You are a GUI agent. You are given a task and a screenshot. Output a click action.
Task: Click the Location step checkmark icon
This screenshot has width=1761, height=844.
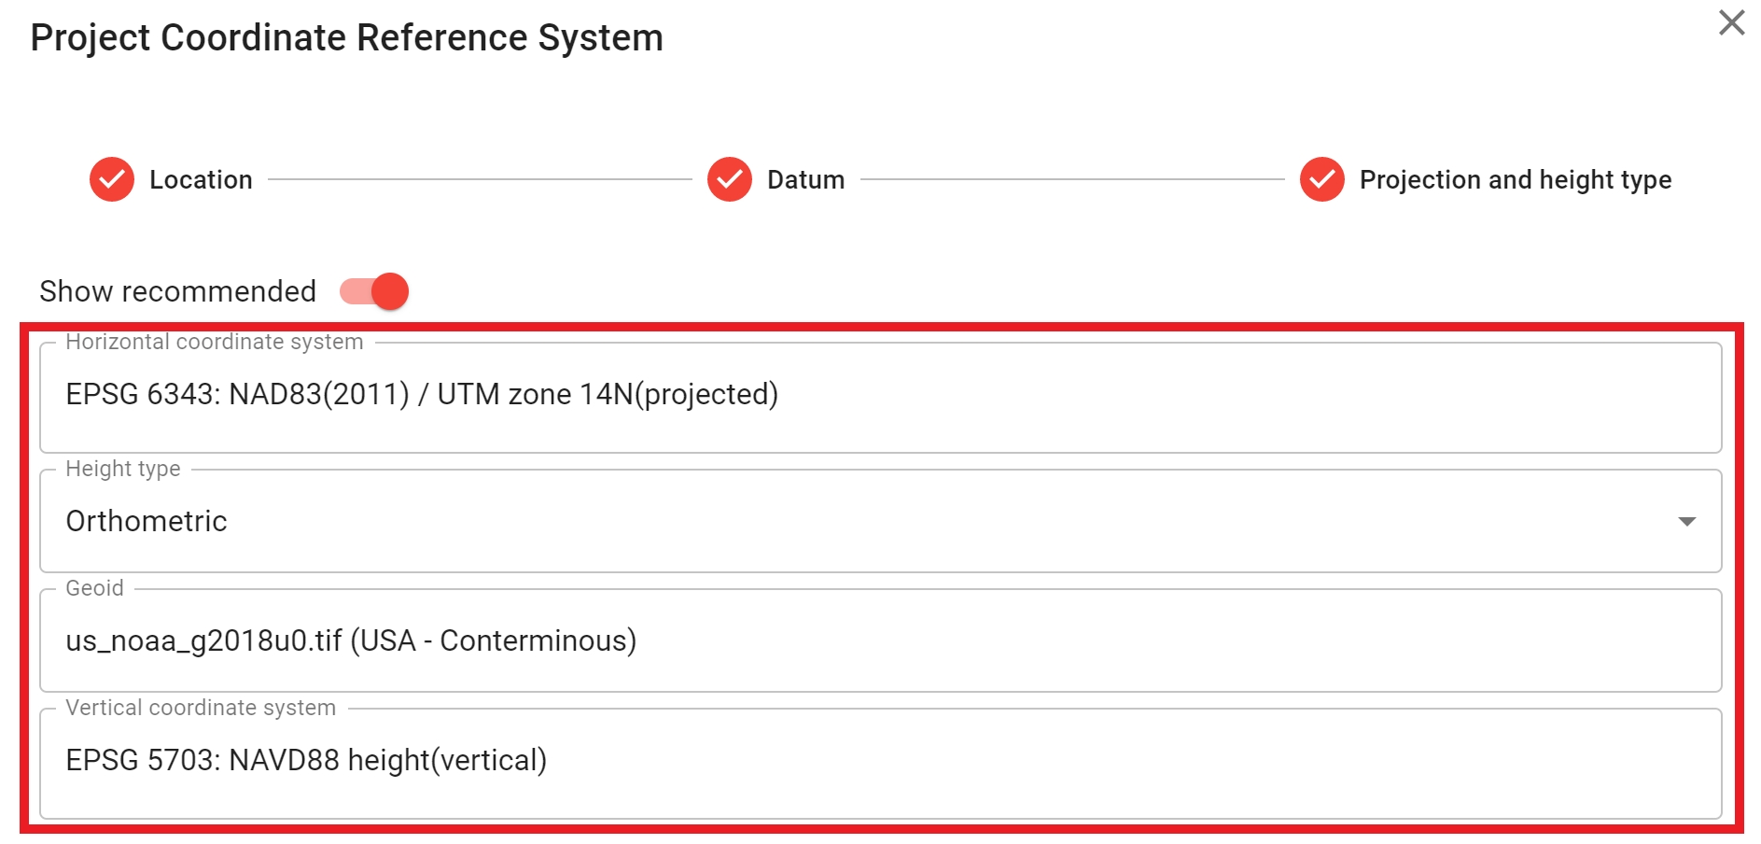(112, 179)
